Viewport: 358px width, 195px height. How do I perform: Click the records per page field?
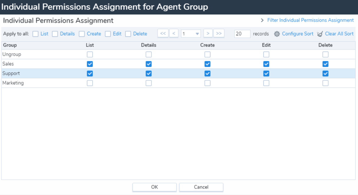point(242,34)
